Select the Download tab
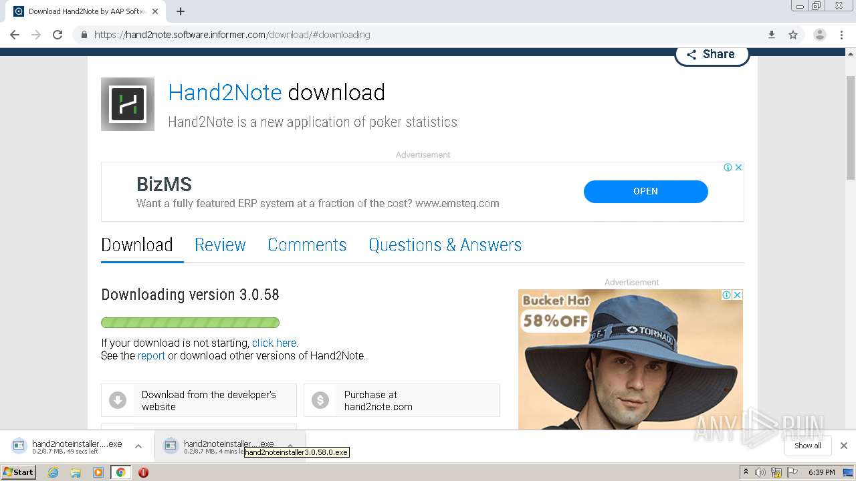 (137, 245)
